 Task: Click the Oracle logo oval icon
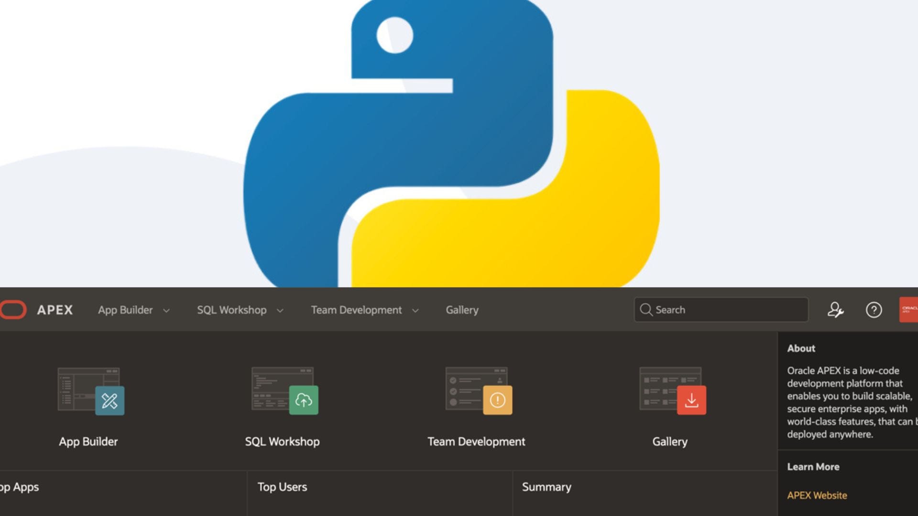pyautogui.click(x=13, y=310)
